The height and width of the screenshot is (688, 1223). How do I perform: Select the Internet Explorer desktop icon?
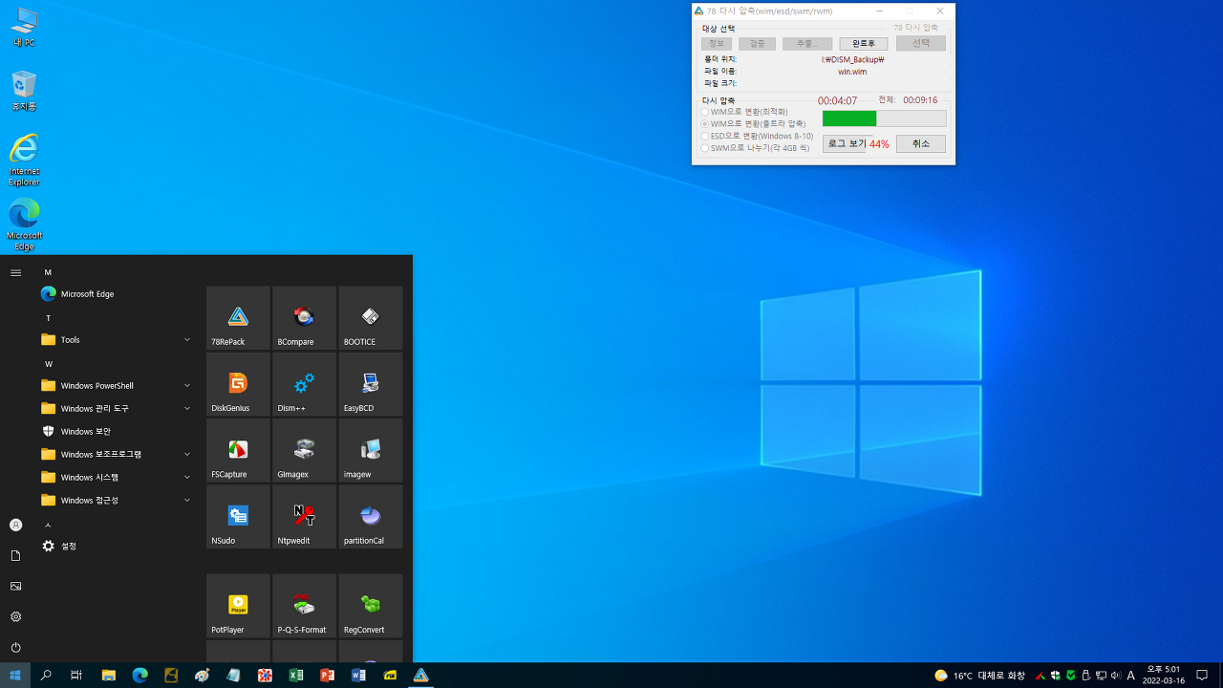click(24, 160)
